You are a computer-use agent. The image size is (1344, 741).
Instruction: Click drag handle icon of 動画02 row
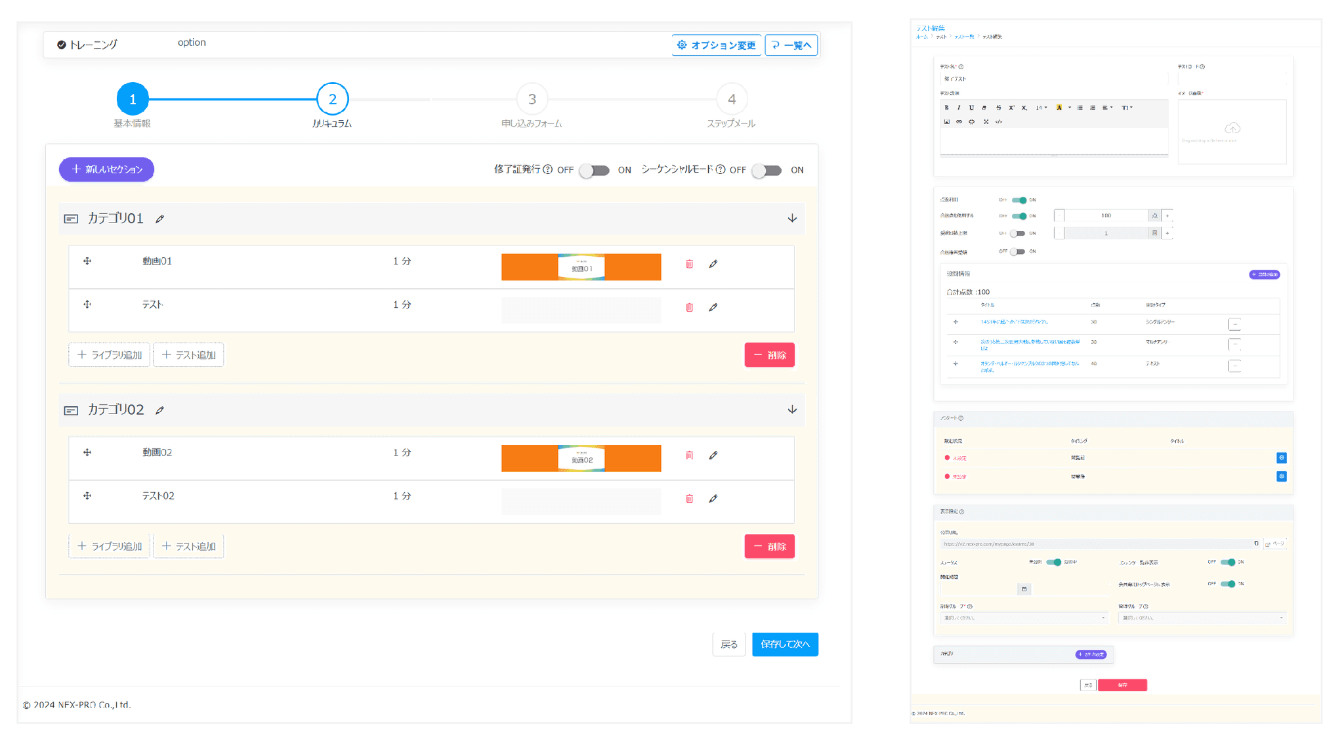pyautogui.click(x=87, y=453)
